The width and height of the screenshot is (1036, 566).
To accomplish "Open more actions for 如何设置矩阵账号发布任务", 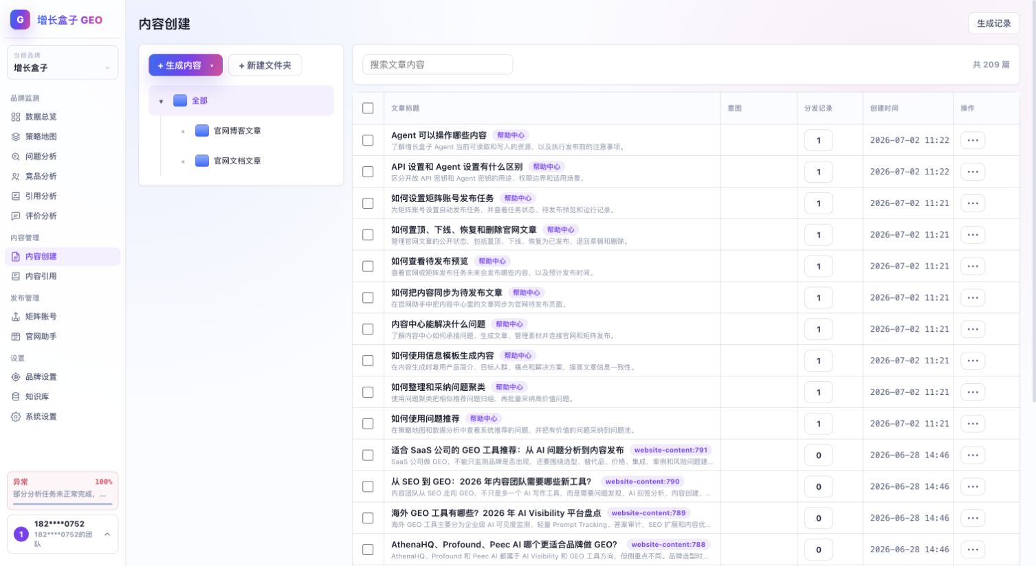I will (x=973, y=203).
